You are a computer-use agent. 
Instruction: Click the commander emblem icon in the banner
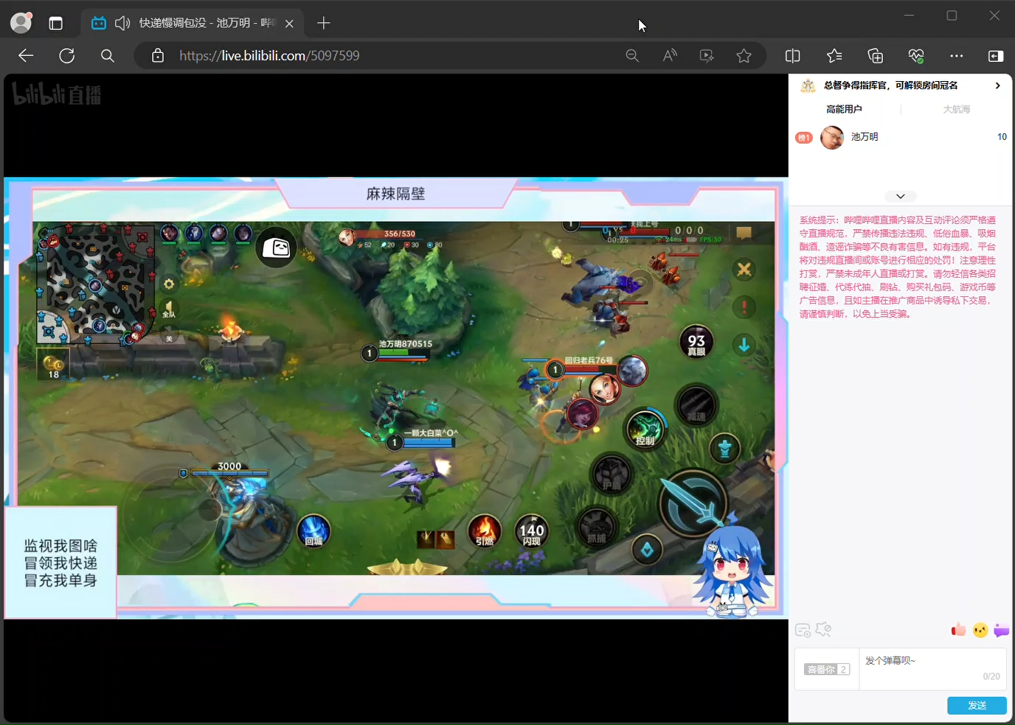point(808,85)
